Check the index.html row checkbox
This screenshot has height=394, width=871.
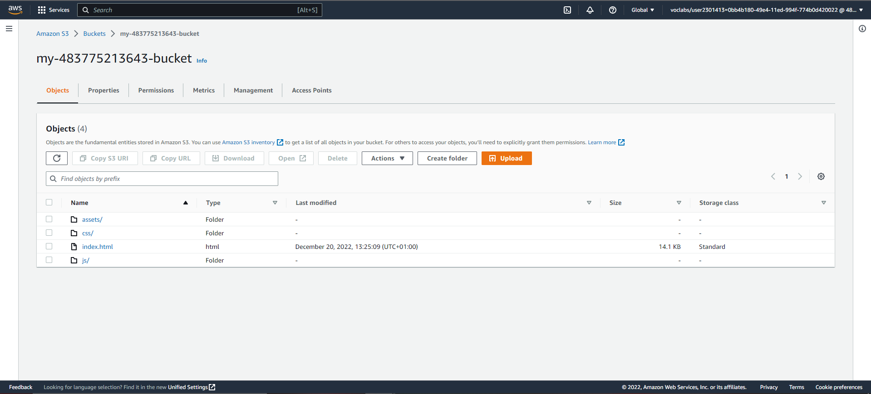(x=49, y=246)
